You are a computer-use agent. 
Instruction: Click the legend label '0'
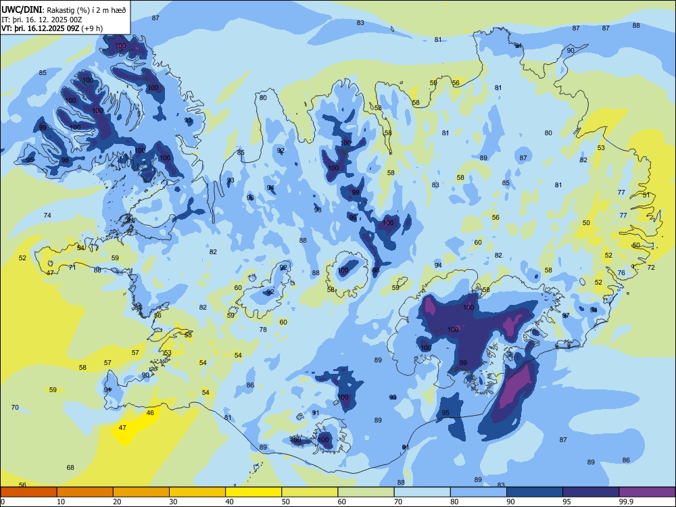pos(3,502)
